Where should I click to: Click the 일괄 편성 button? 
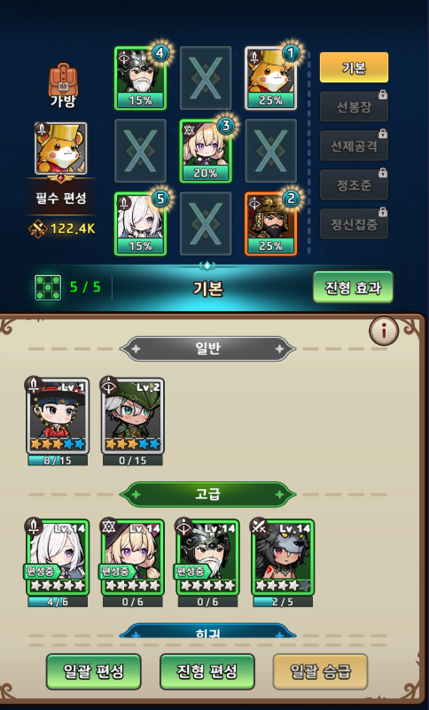pos(94,672)
